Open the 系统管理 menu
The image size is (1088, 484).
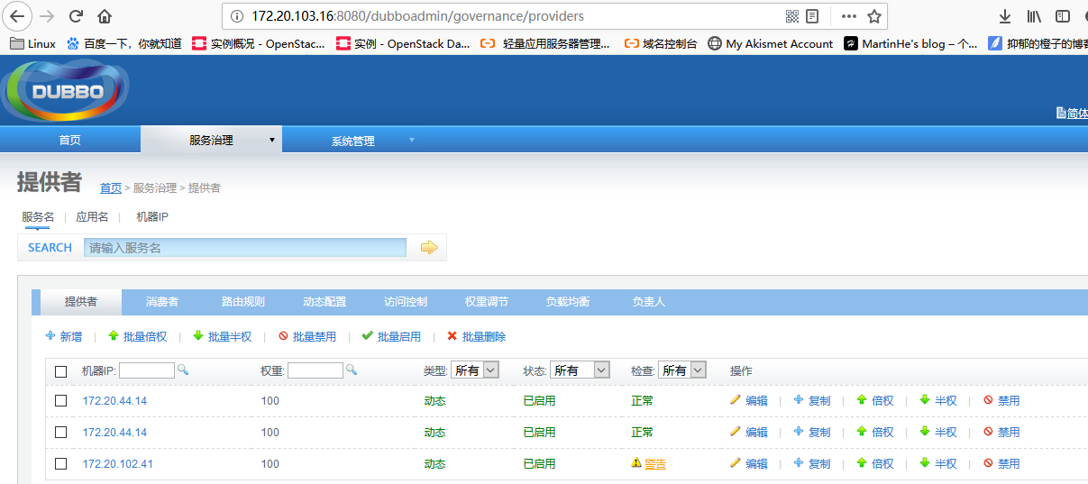[352, 141]
